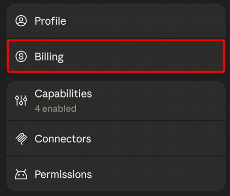Click the "4 enabled" subtitle text
This screenshot has height=196, width=230.
coord(55,109)
